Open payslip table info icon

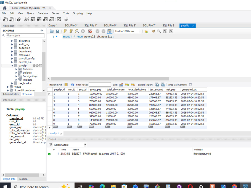coord(34,65)
